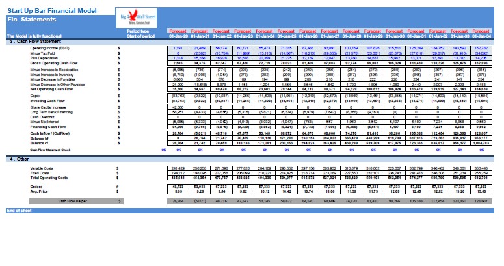Select the Depreciation cell 12,139 for Jan-26

[x=308, y=59]
